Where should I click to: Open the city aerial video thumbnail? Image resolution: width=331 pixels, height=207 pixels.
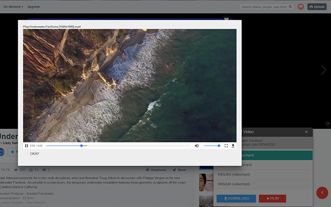point(206,201)
